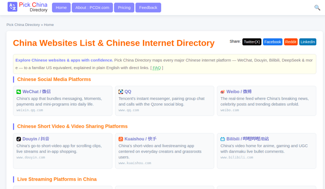Screen dimensions: 325x189
Task: Open the FAQ link
Action: point(157,68)
